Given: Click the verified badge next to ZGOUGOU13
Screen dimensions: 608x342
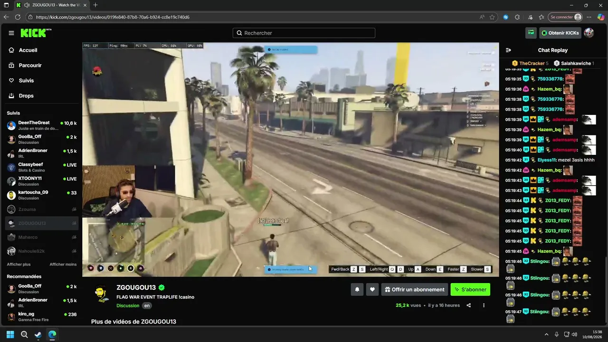Looking at the screenshot, I should tap(162, 287).
